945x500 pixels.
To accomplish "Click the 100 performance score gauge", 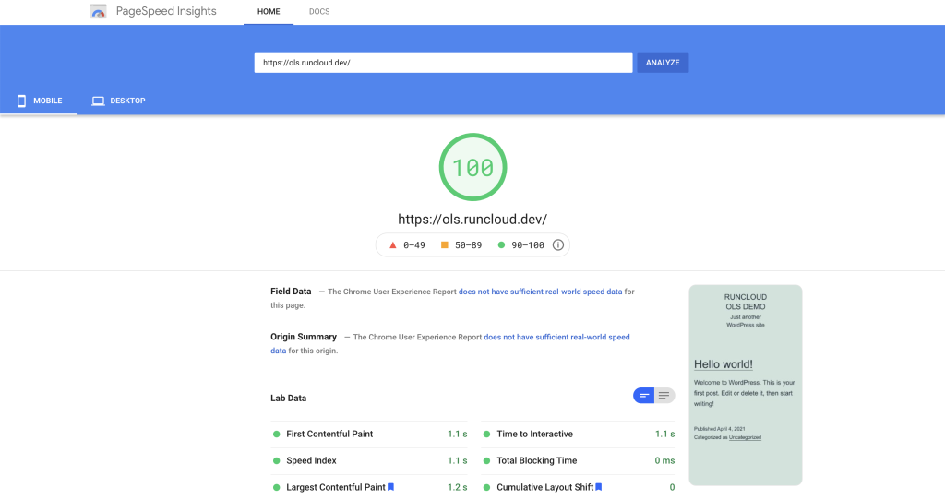I will point(472,167).
